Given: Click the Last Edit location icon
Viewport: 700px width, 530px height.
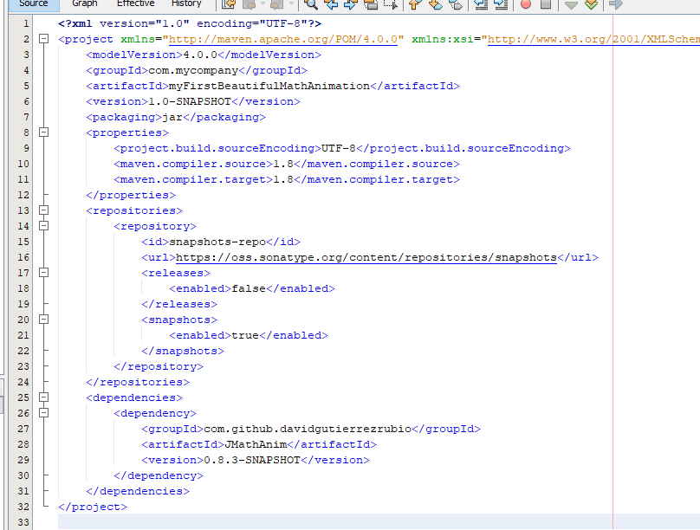Looking at the screenshot, I should (229, 4).
